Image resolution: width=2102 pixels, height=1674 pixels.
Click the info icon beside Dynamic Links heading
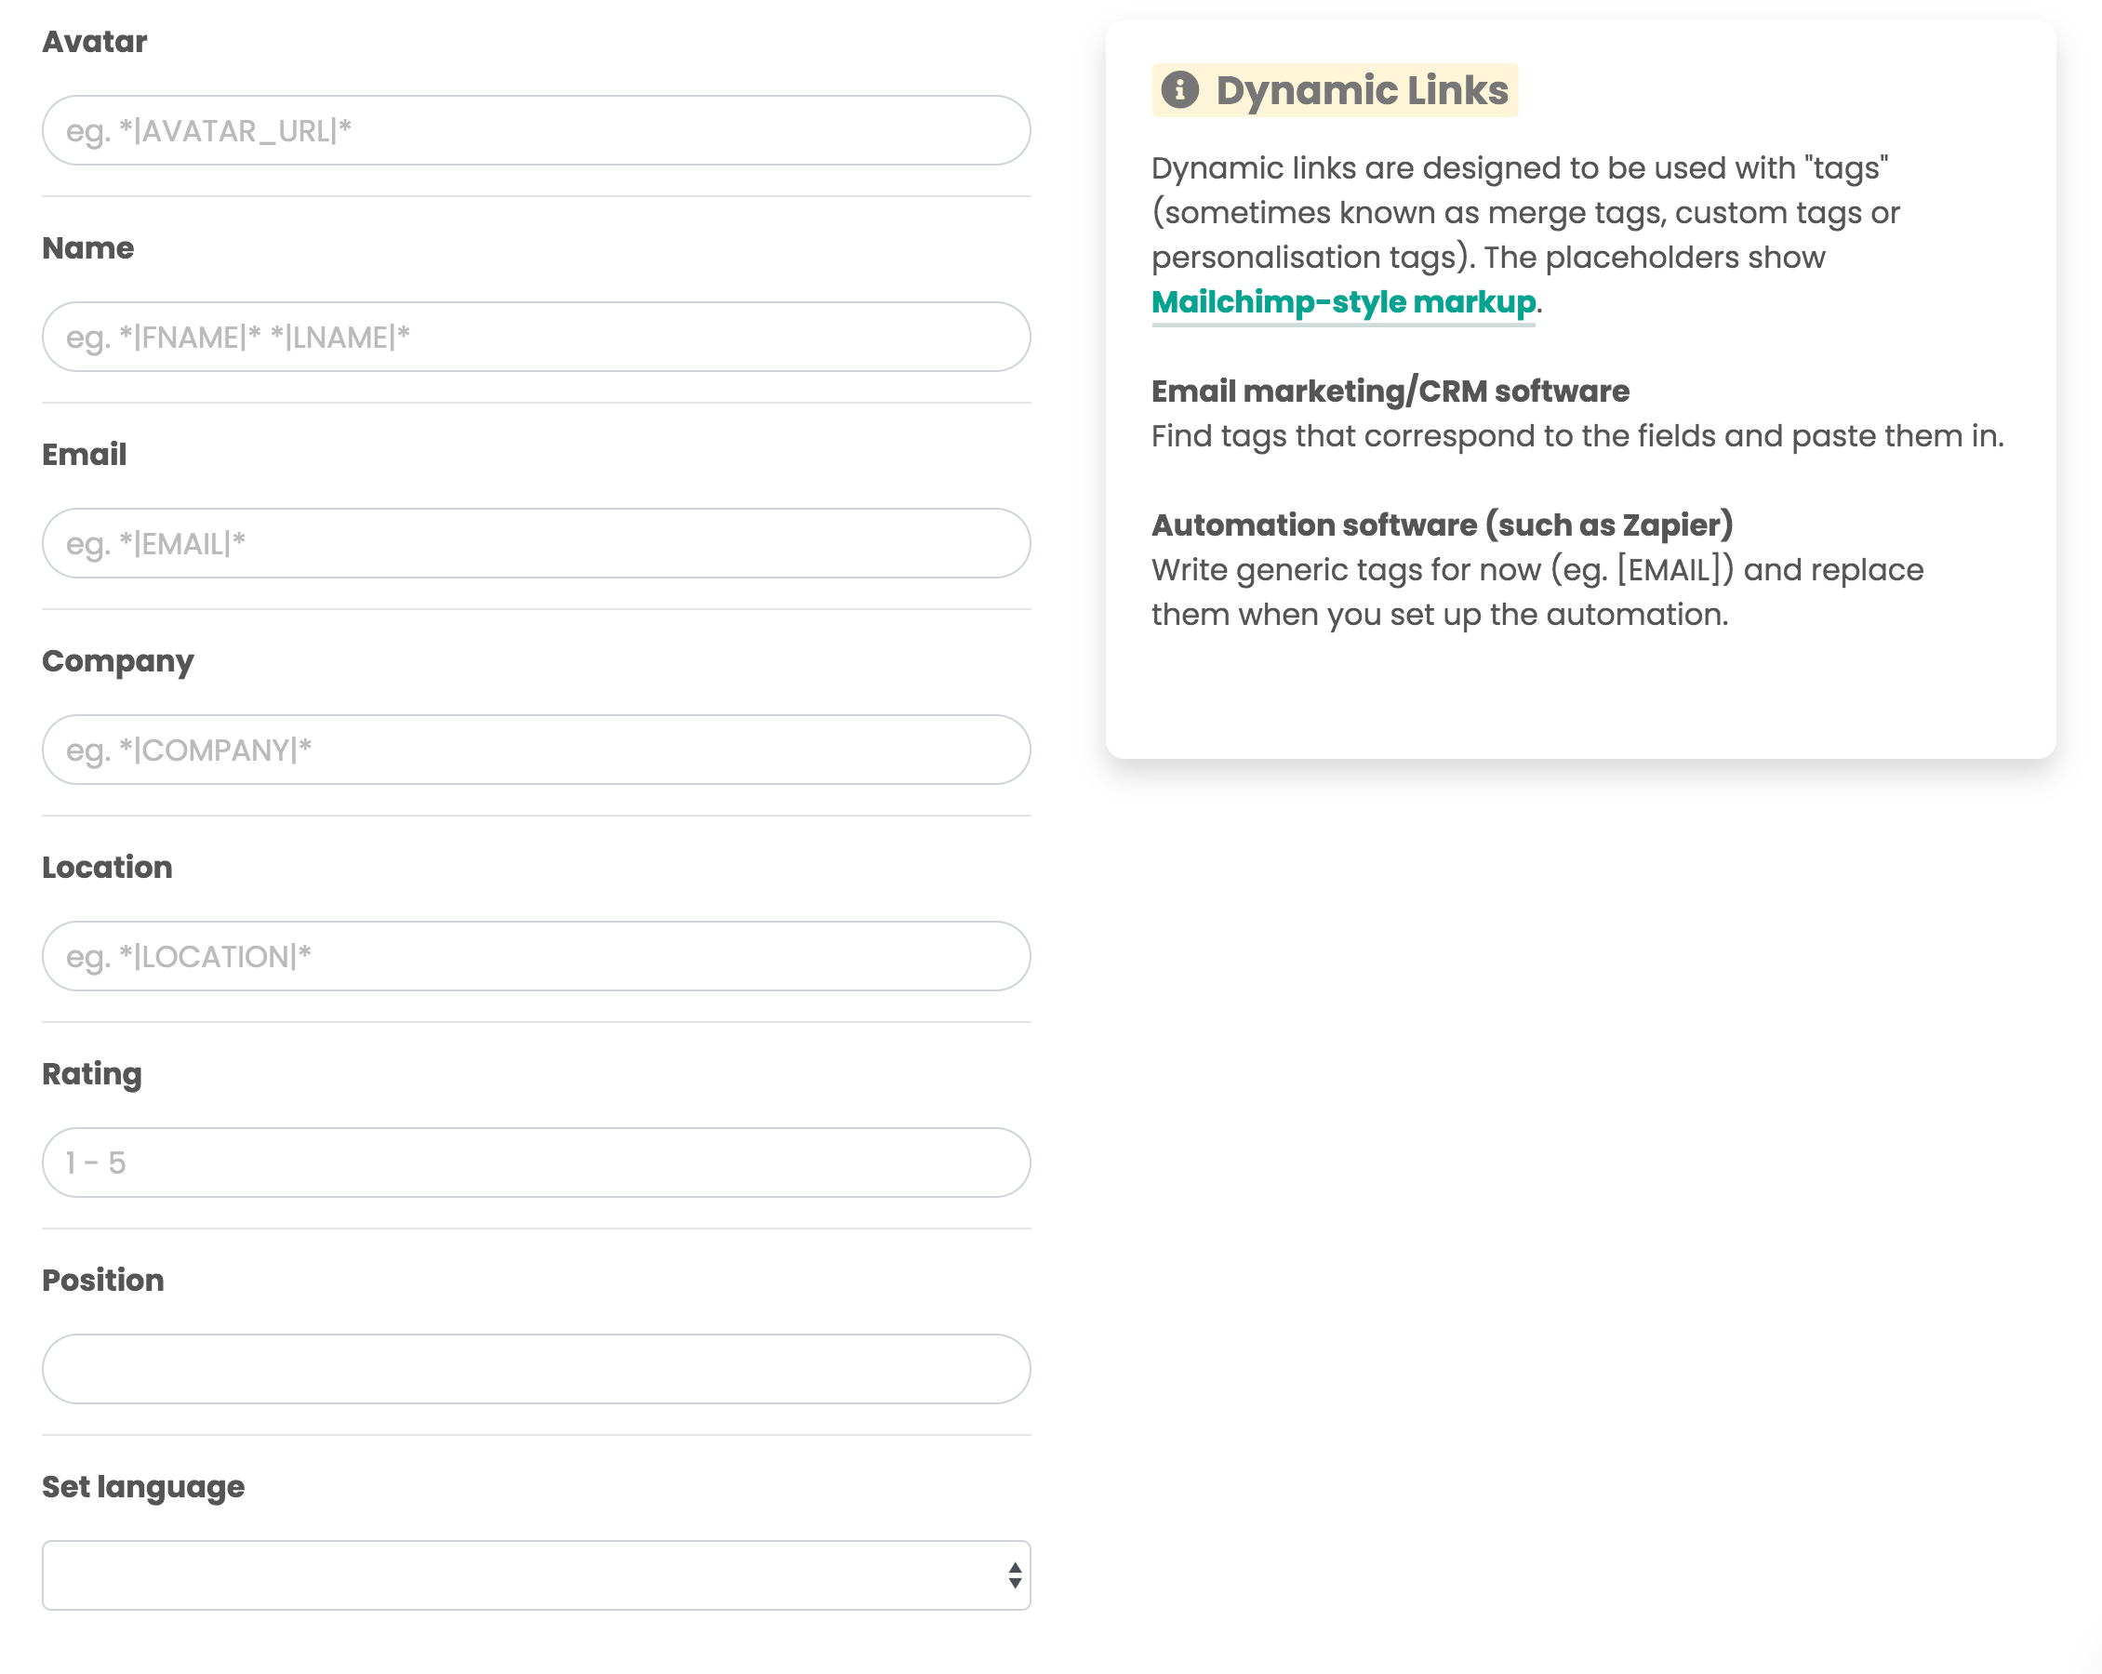coord(1180,90)
